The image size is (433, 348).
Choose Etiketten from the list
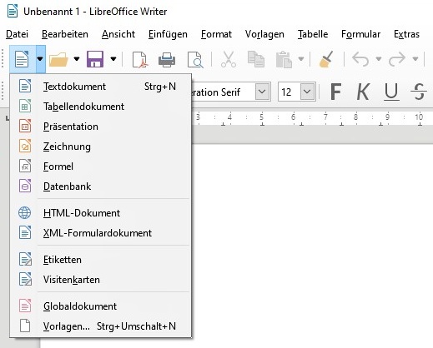pyautogui.click(x=101, y=260)
